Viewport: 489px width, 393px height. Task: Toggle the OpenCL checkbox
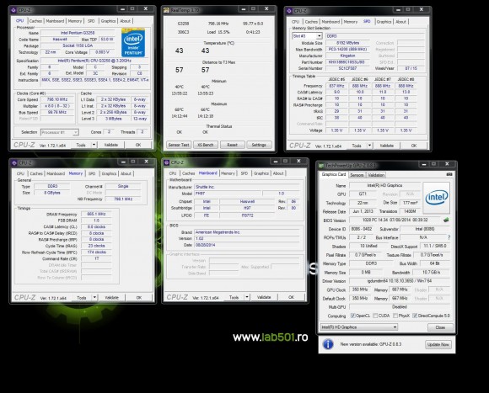[352, 316]
